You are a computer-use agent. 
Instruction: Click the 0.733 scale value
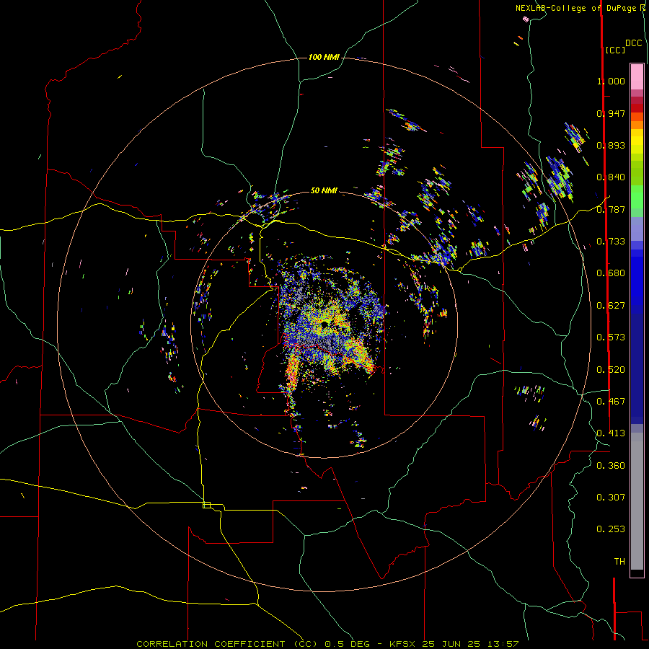pos(611,242)
